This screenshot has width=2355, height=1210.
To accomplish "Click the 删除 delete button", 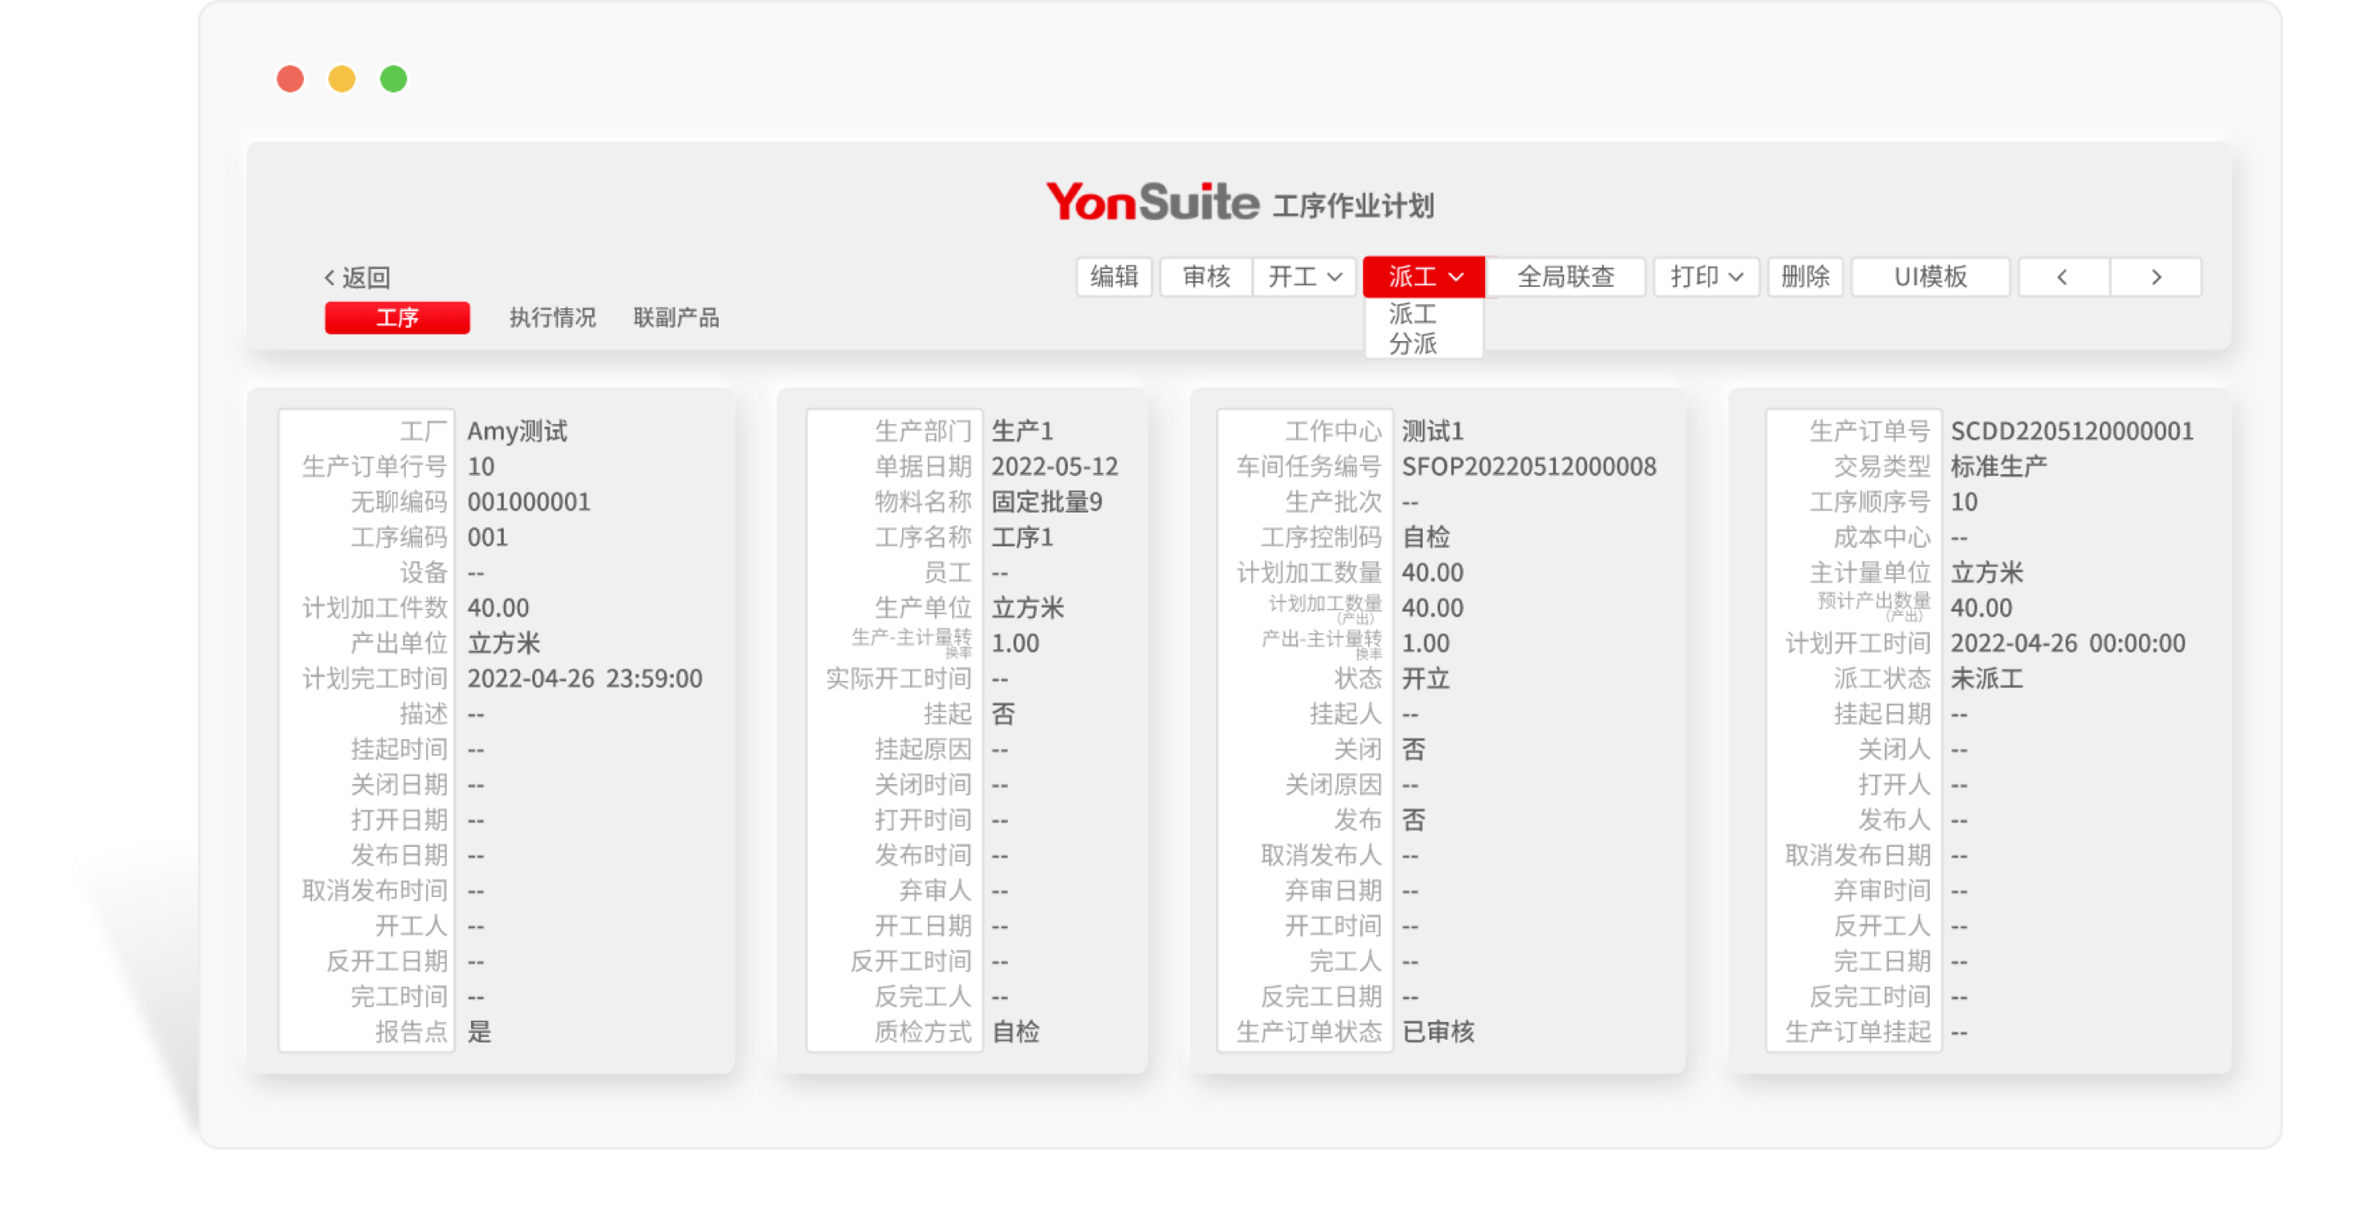I will tap(1805, 276).
